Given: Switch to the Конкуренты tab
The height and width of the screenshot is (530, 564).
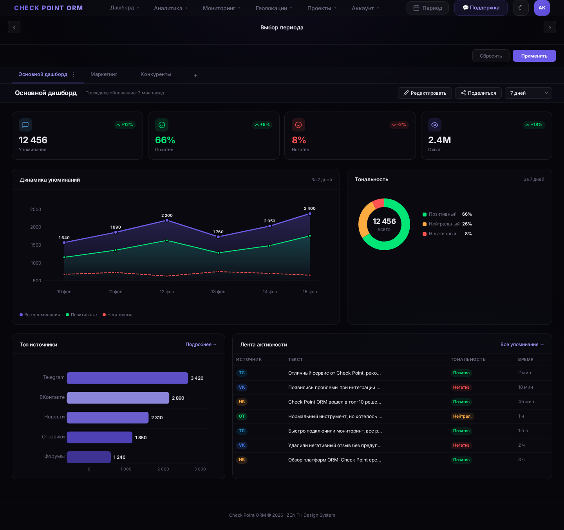Looking at the screenshot, I should (155, 74).
